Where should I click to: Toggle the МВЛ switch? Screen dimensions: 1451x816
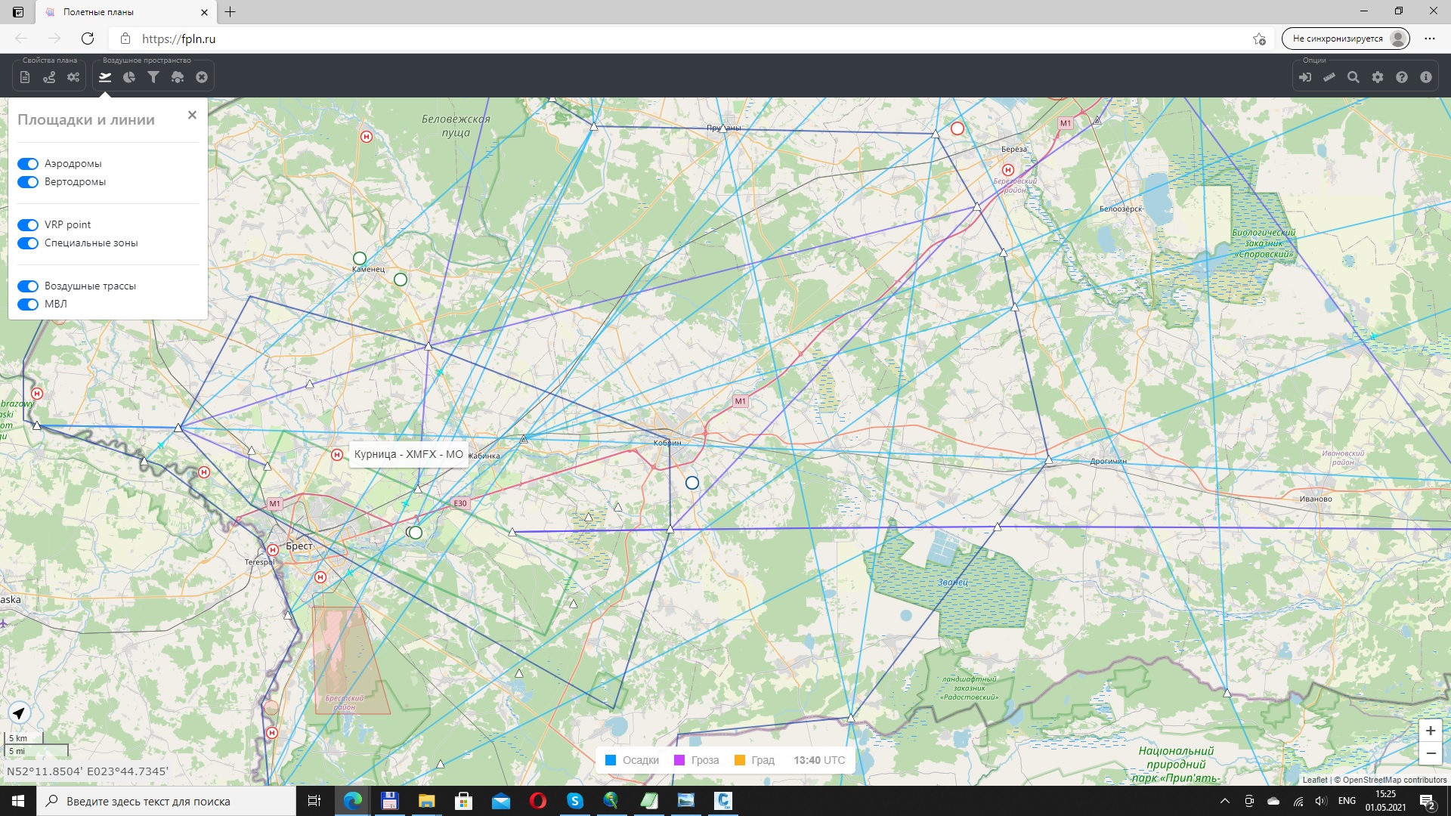[x=28, y=304]
